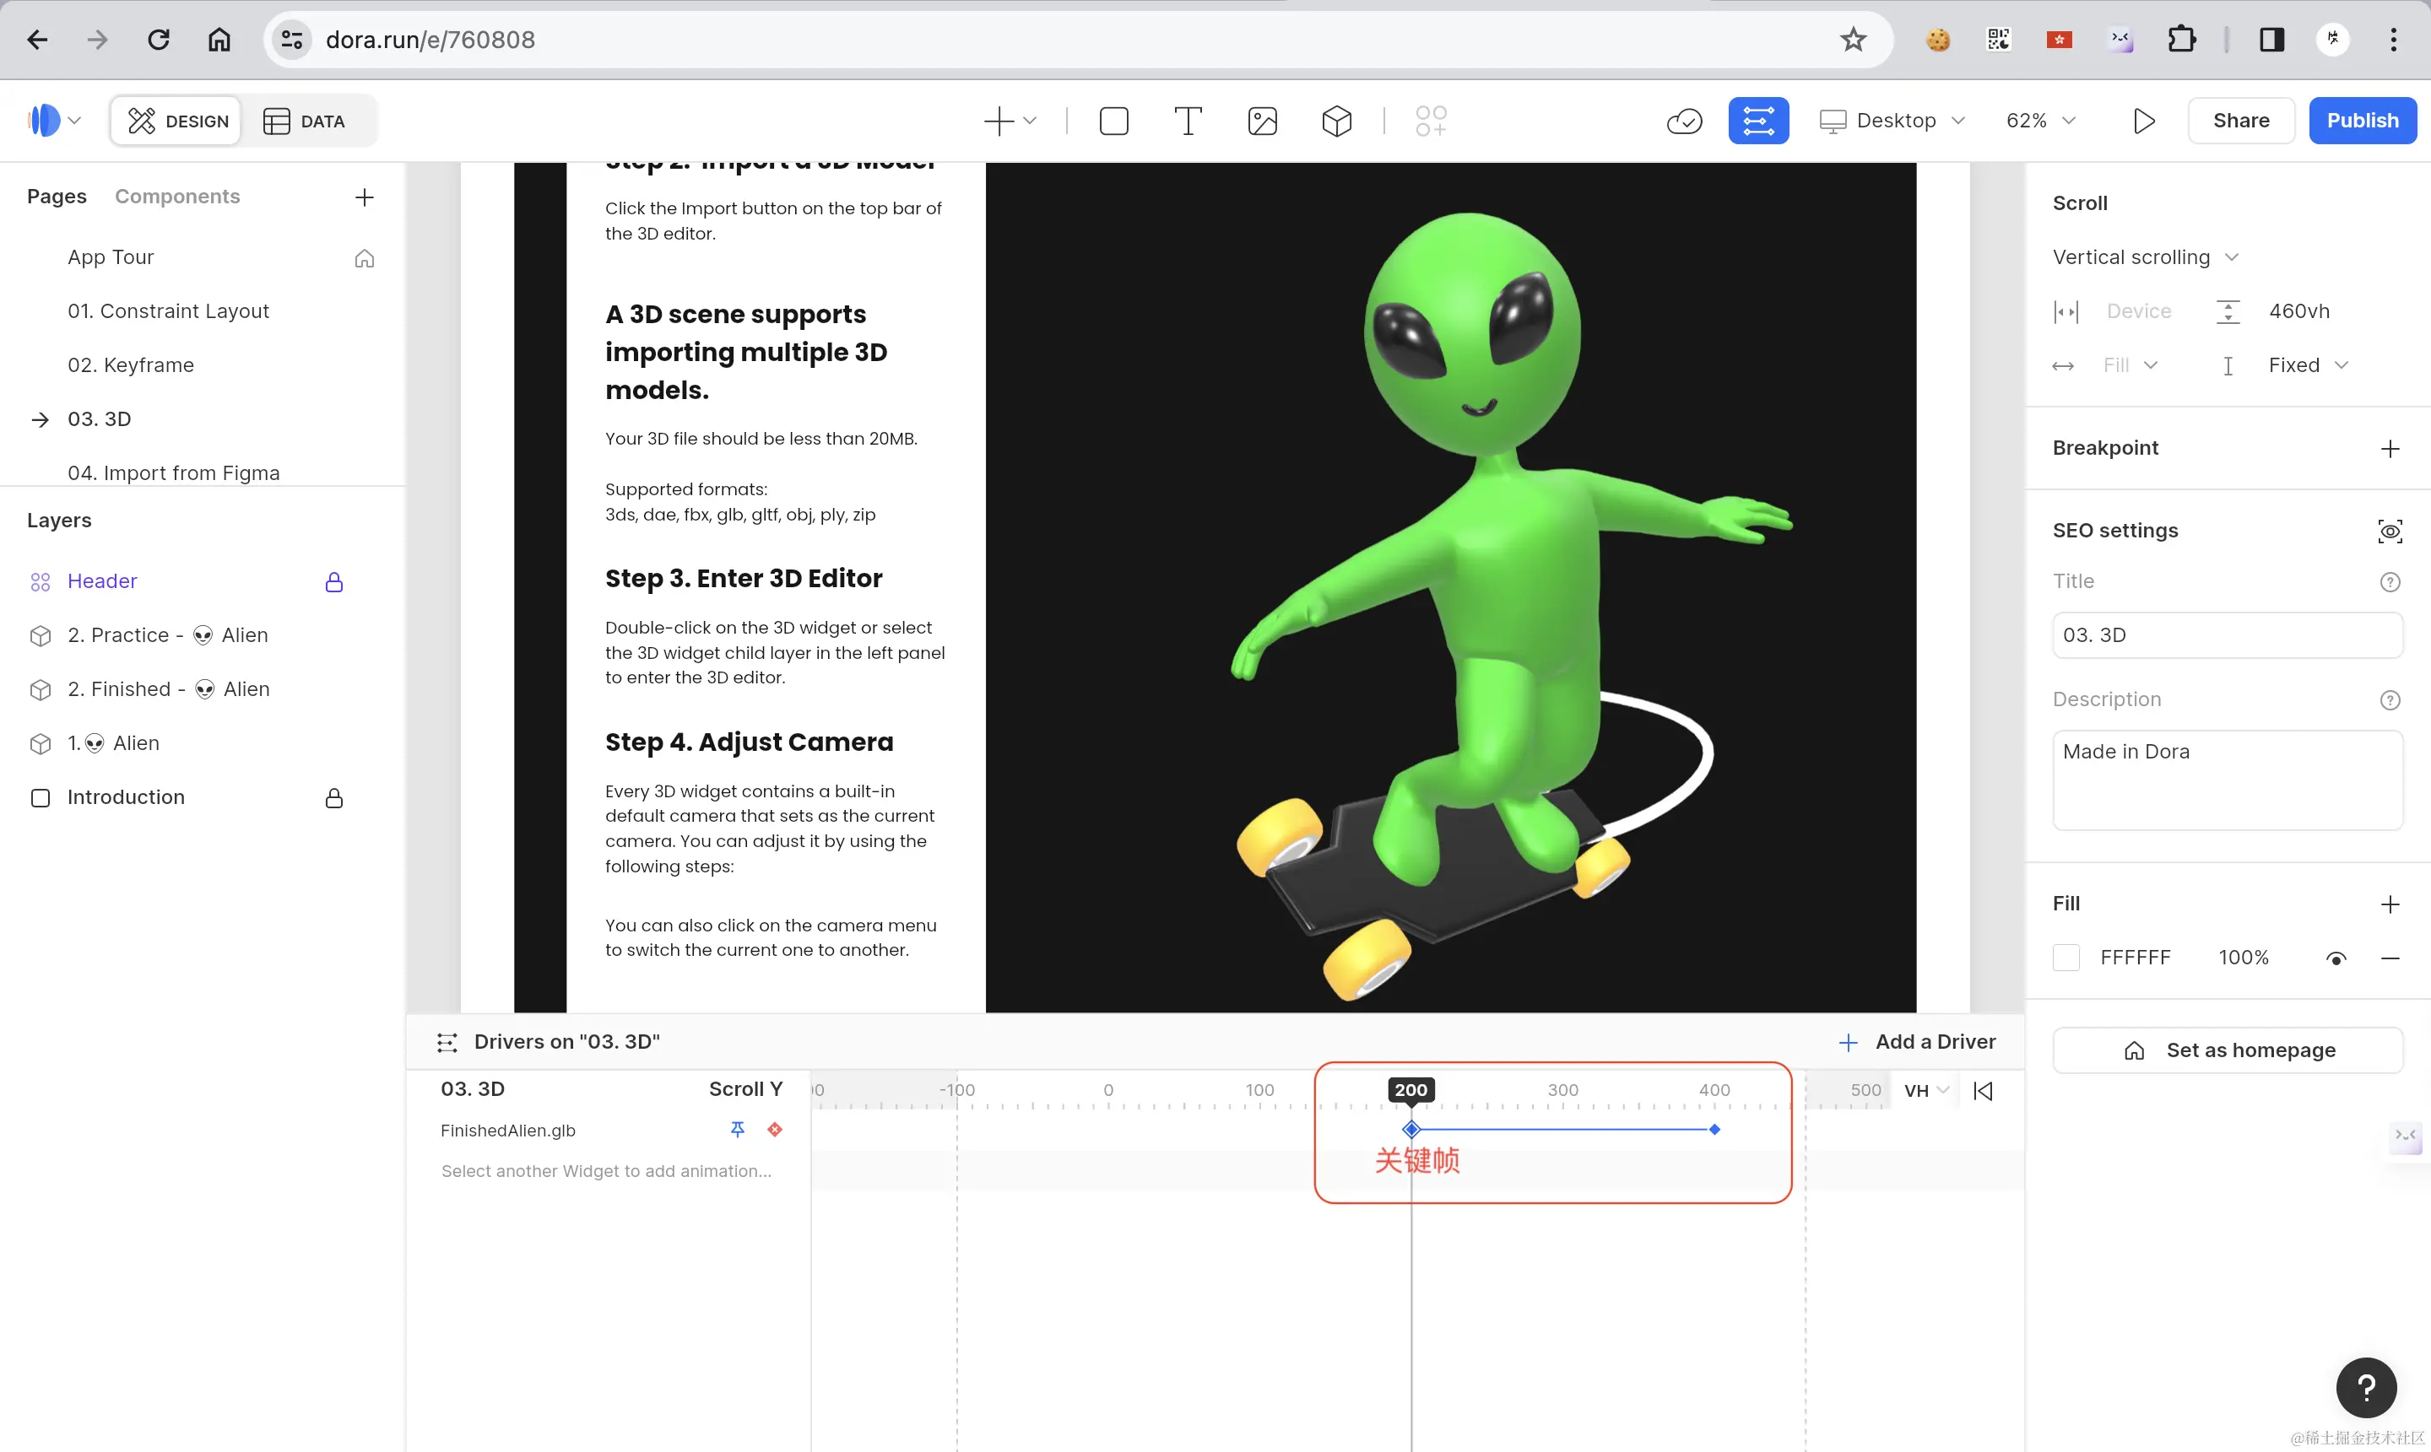Click Add a Driver
This screenshot has height=1452, width=2431.
[x=1917, y=1042]
